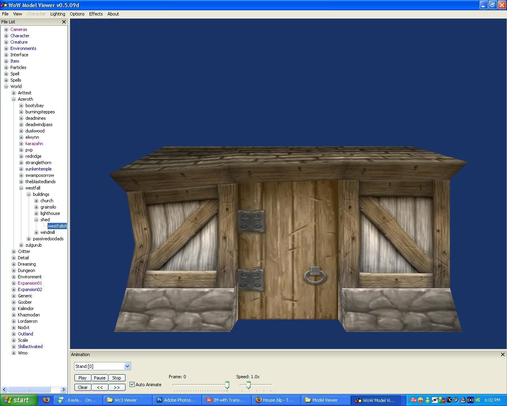This screenshot has height=406, width=507.
Task: Select the karazahn tree item
Action: pos(34,144)
